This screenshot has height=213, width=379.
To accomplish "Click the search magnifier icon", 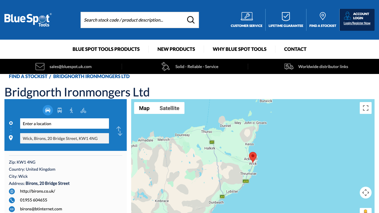I will pos(190,20).
